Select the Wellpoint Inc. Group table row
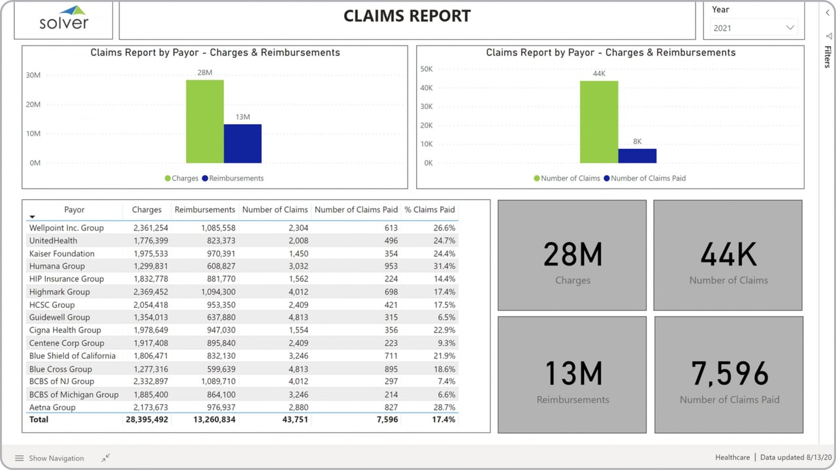This screenshot has height=470, width=836. click(74, 228)
